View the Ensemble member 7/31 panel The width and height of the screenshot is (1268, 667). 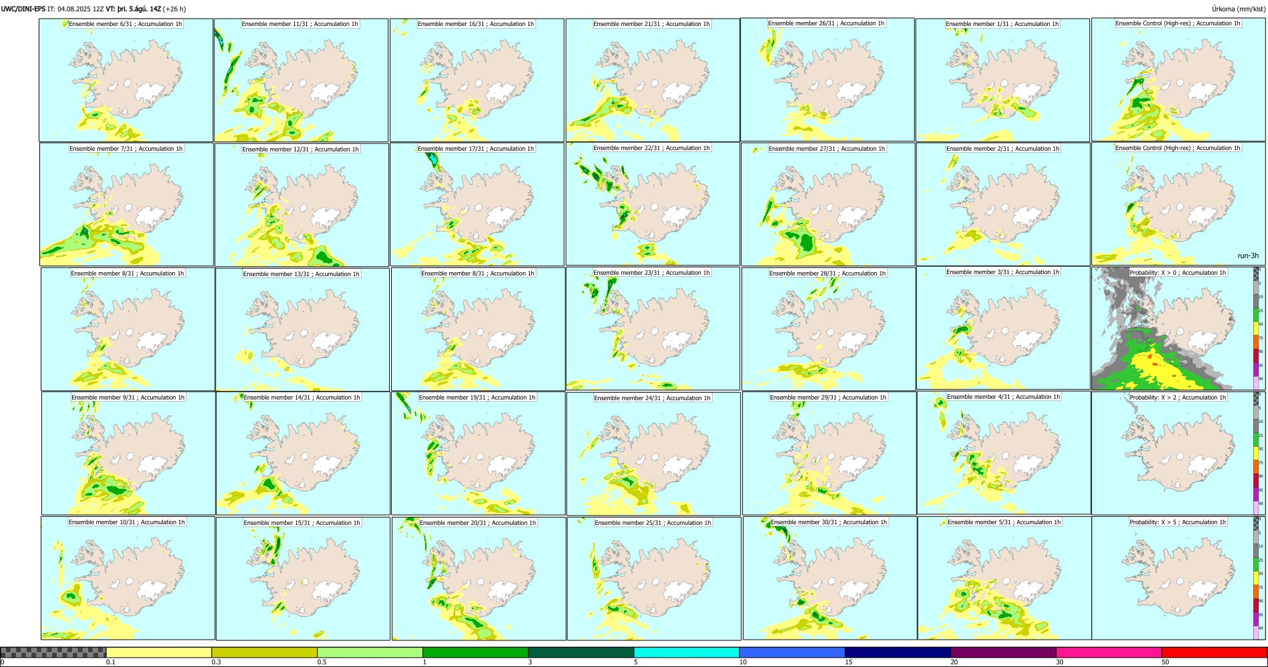(127, 205)
